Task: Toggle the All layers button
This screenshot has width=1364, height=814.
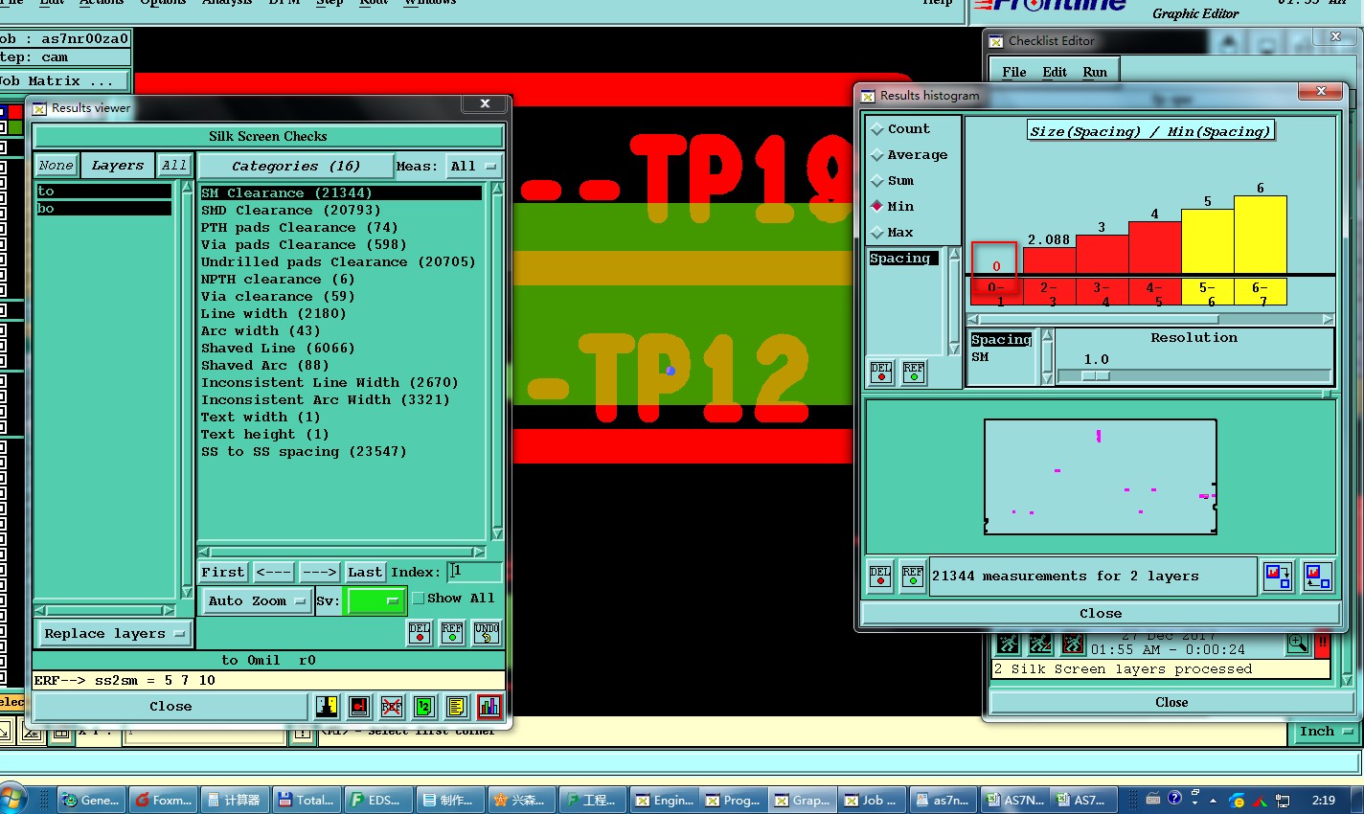Action: point(174,166)
